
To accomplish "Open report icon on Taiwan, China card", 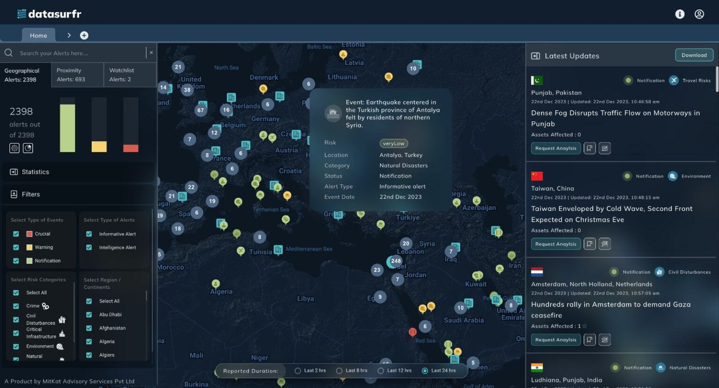I will point(605,244).
